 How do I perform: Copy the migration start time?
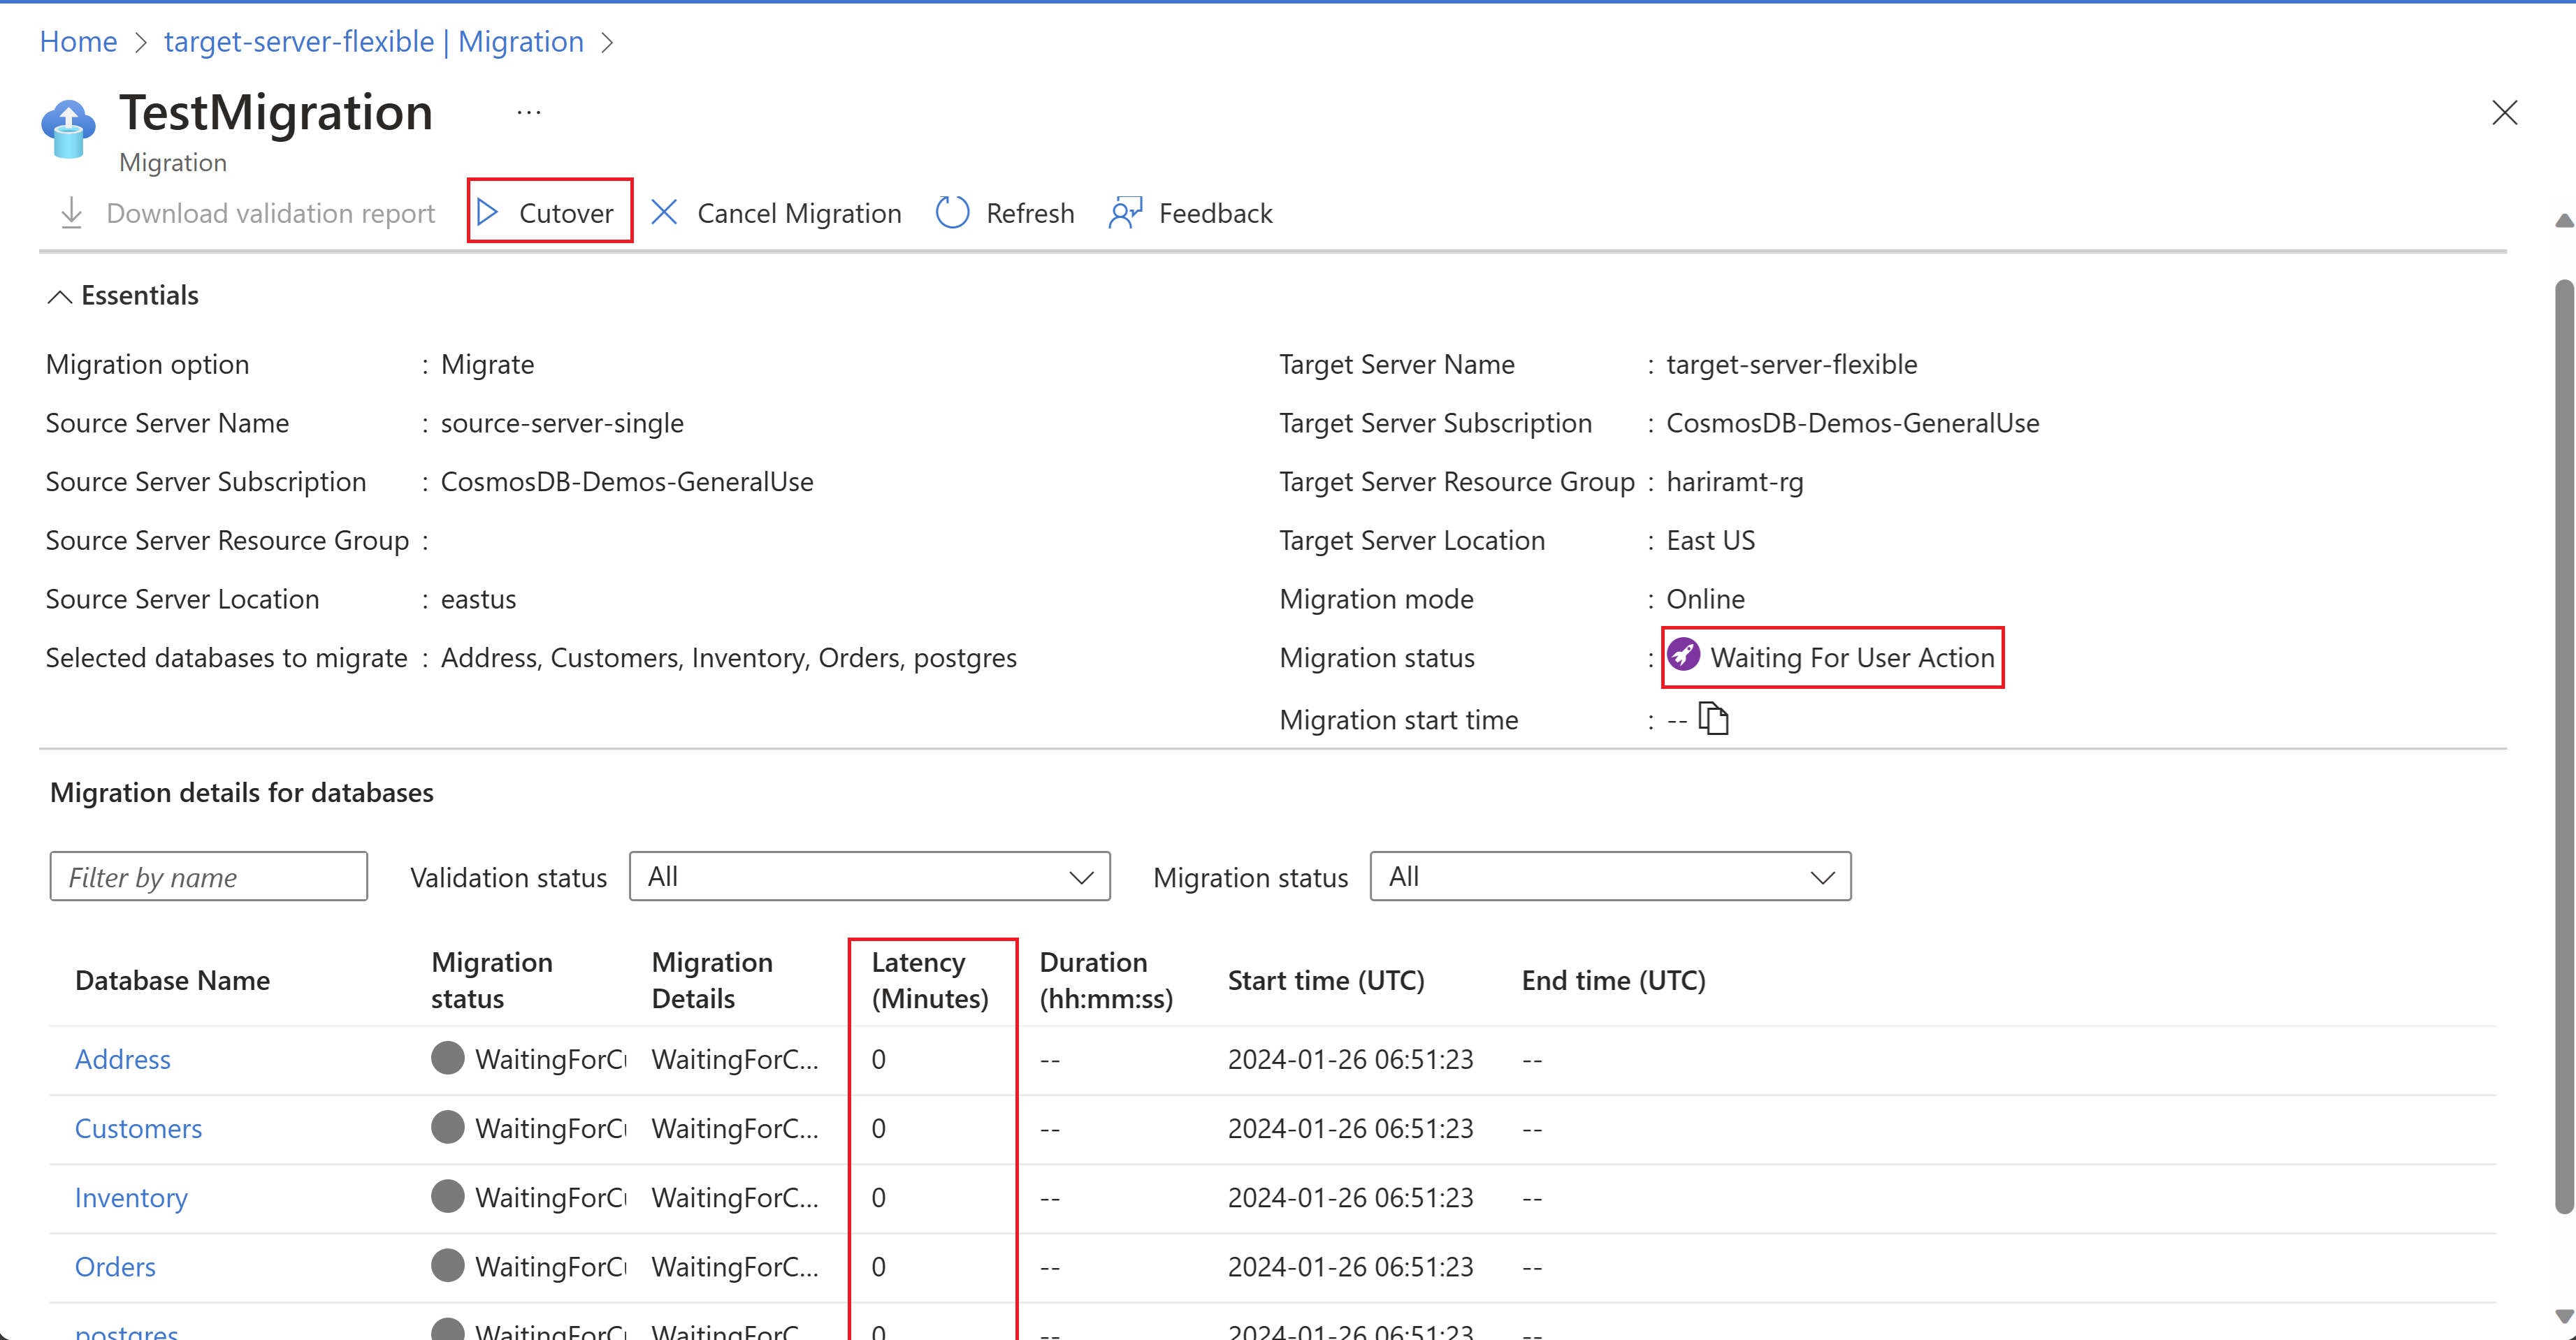1714,719
